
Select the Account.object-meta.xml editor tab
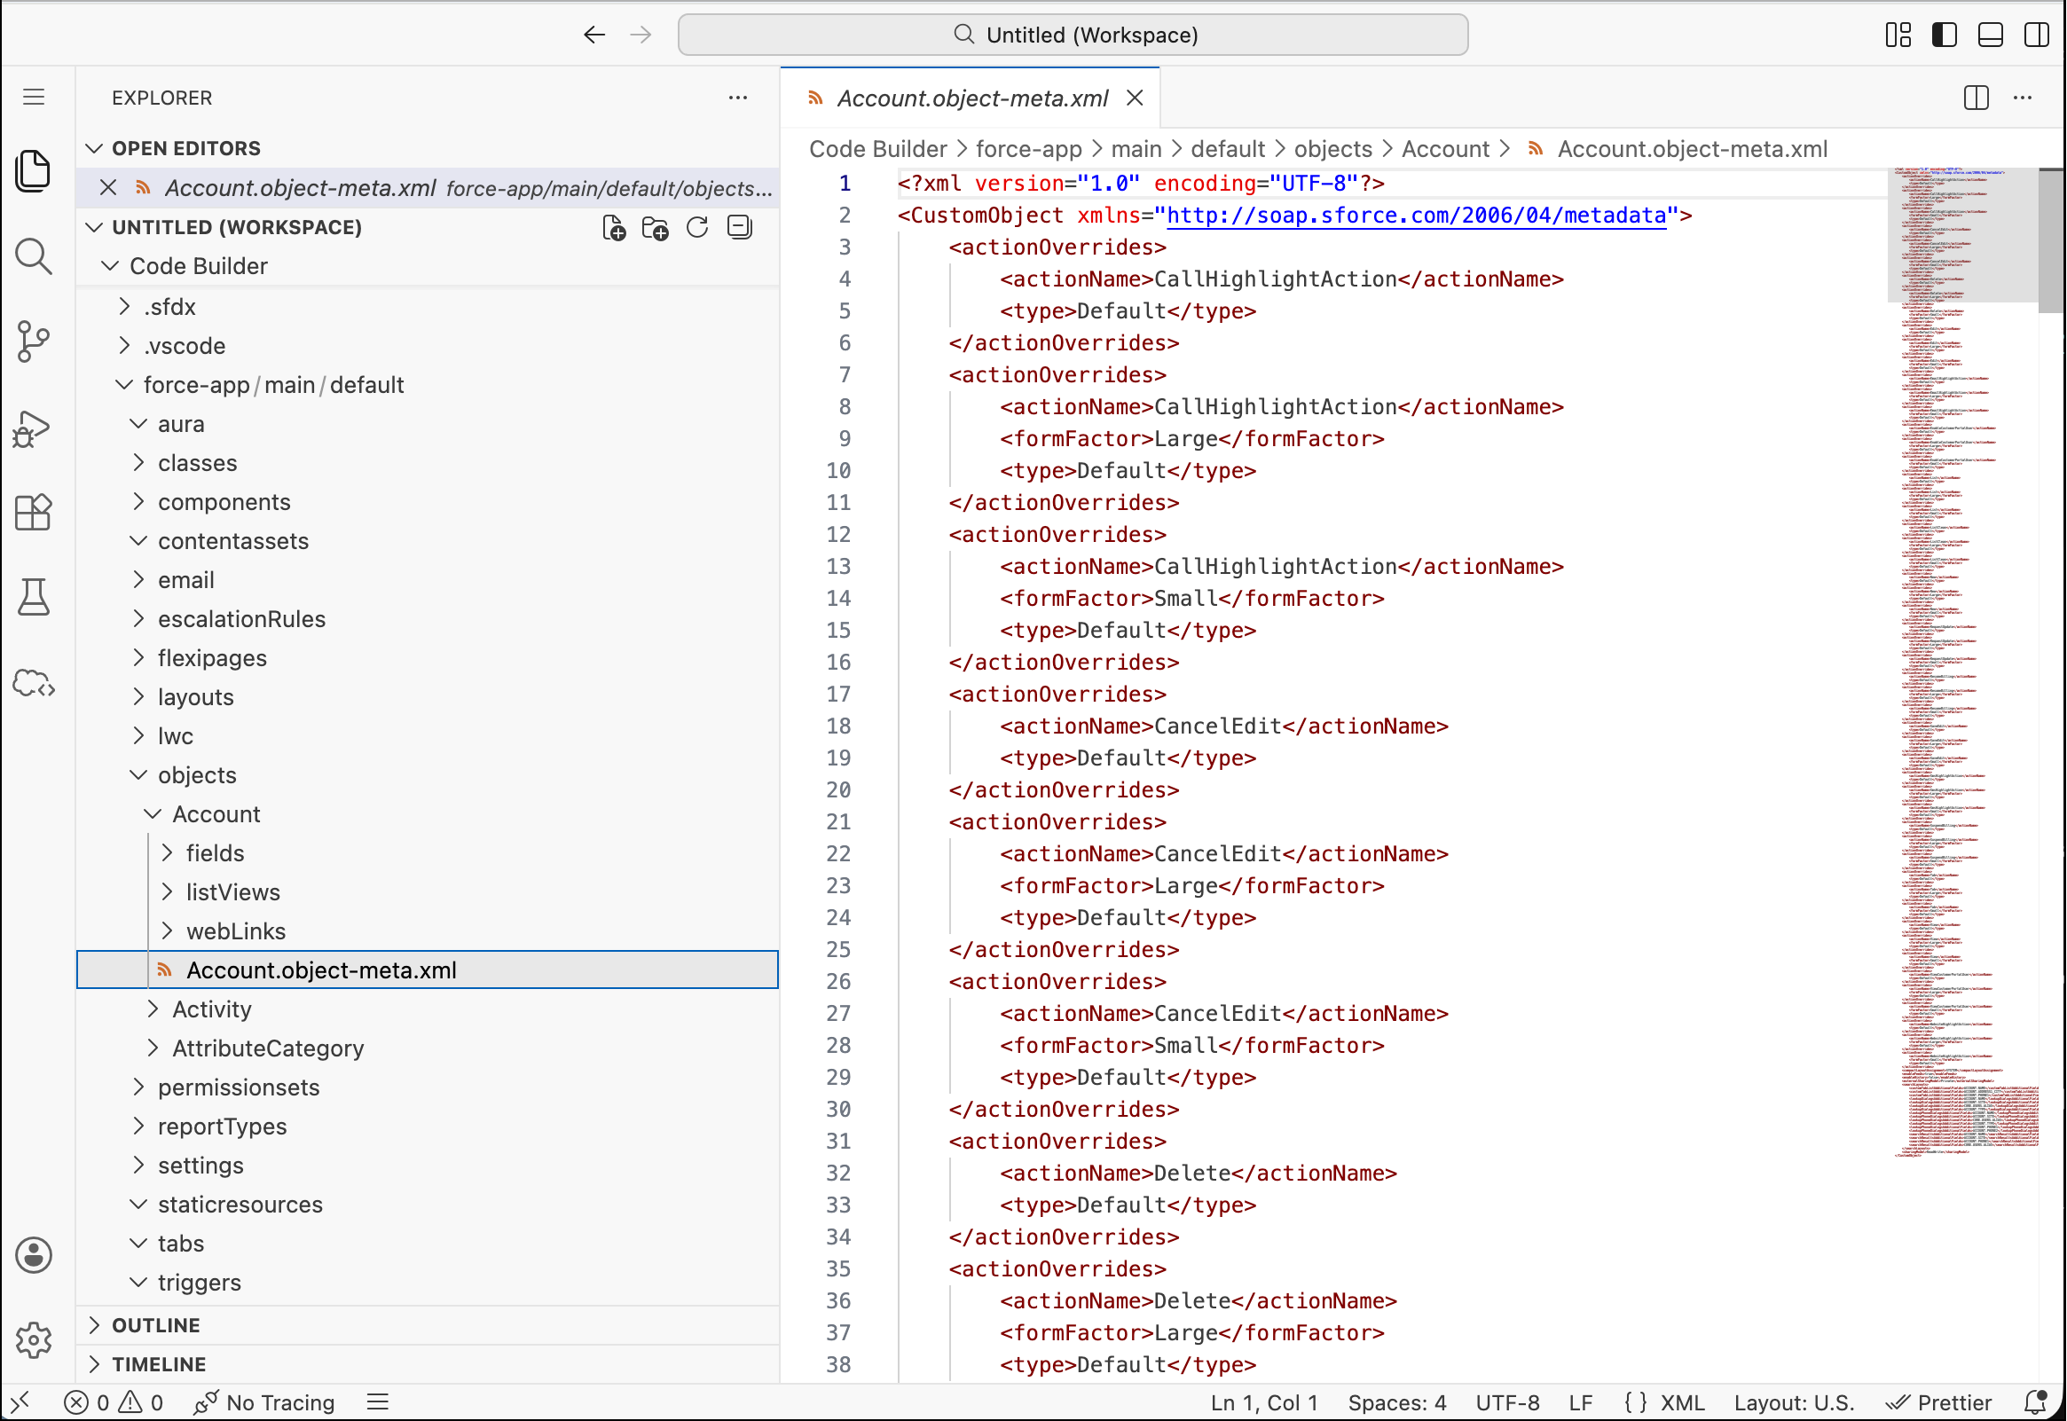coord(971,98)
